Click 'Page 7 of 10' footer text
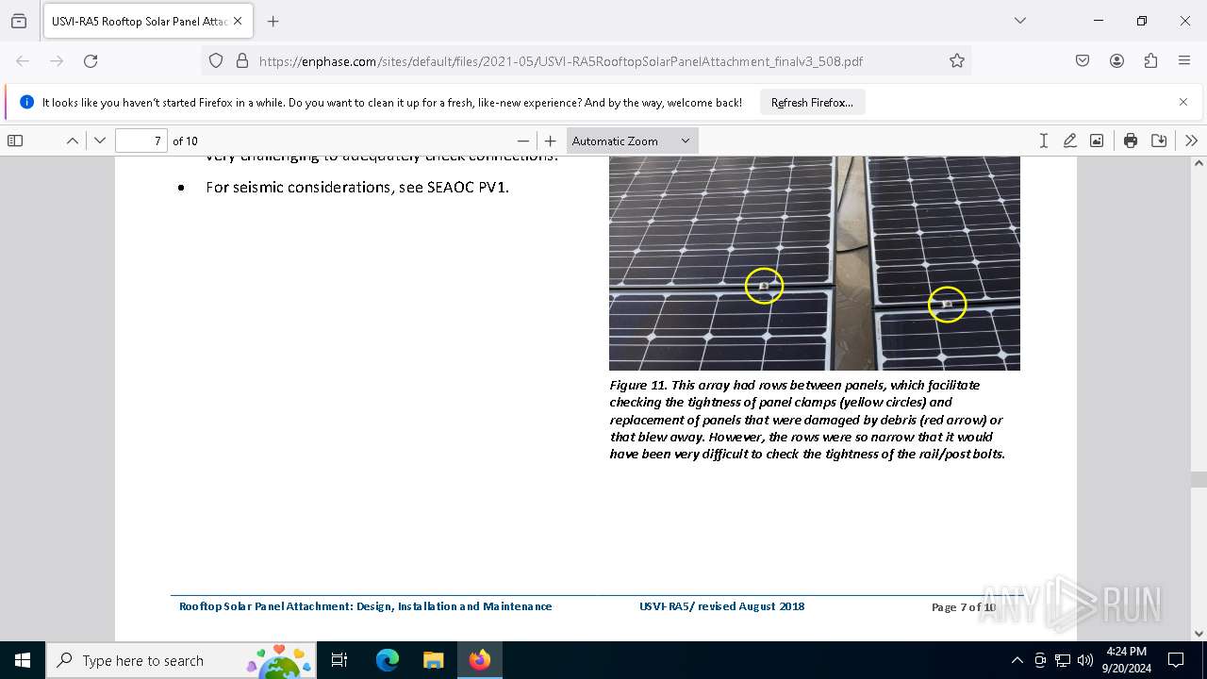The width and height of the screenshot is (1207, 679). pyautogui.click(x=963, y=606)
